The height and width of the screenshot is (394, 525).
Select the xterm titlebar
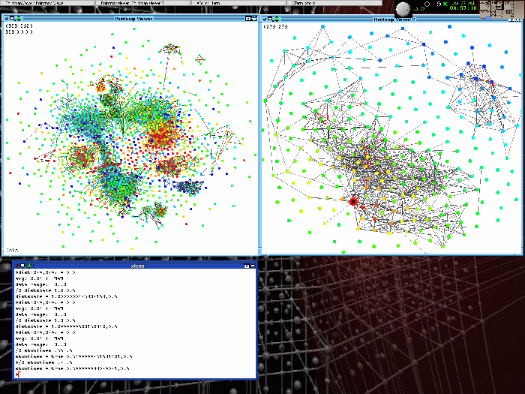point(135,265)
